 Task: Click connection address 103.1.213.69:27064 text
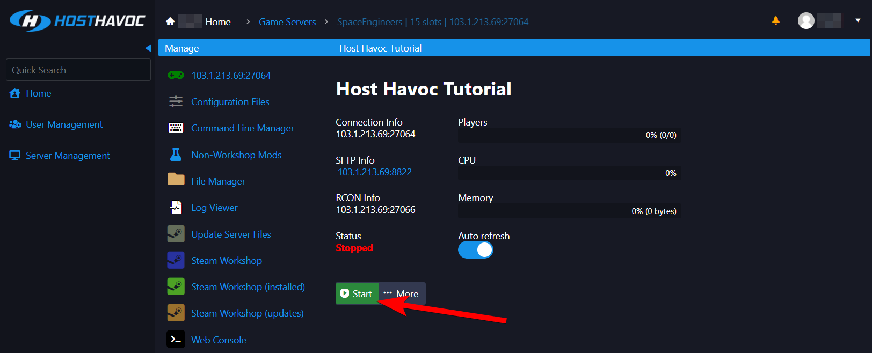click(x=376, y=134)
